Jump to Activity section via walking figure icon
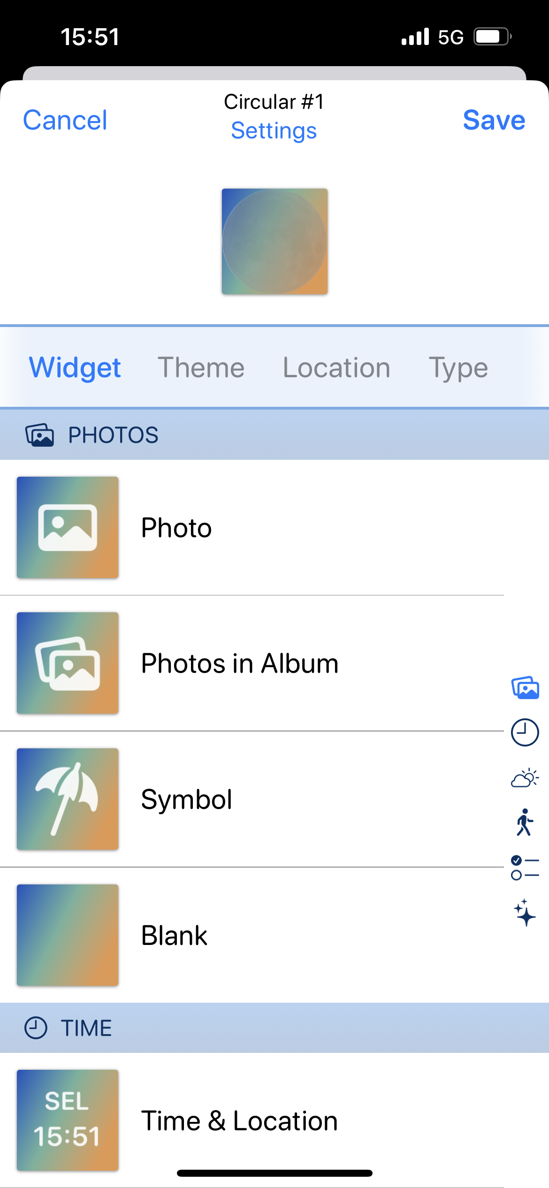 pos(525,822)
